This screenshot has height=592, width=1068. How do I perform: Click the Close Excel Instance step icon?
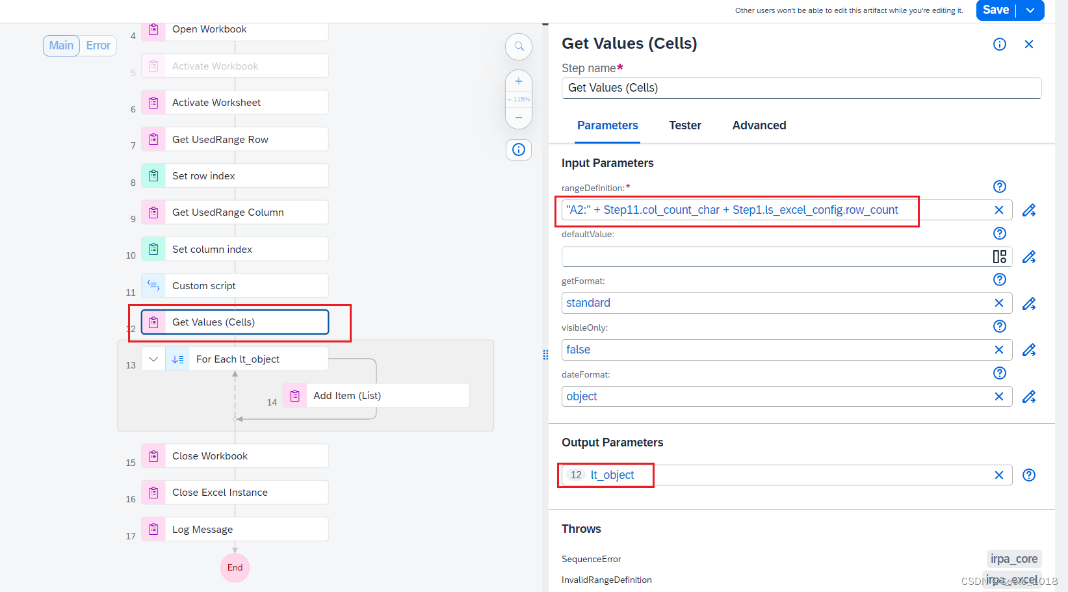tap(153, 493)
